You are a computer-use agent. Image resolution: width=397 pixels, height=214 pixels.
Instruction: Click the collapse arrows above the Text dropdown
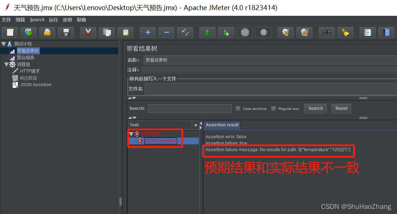(132, 118)
